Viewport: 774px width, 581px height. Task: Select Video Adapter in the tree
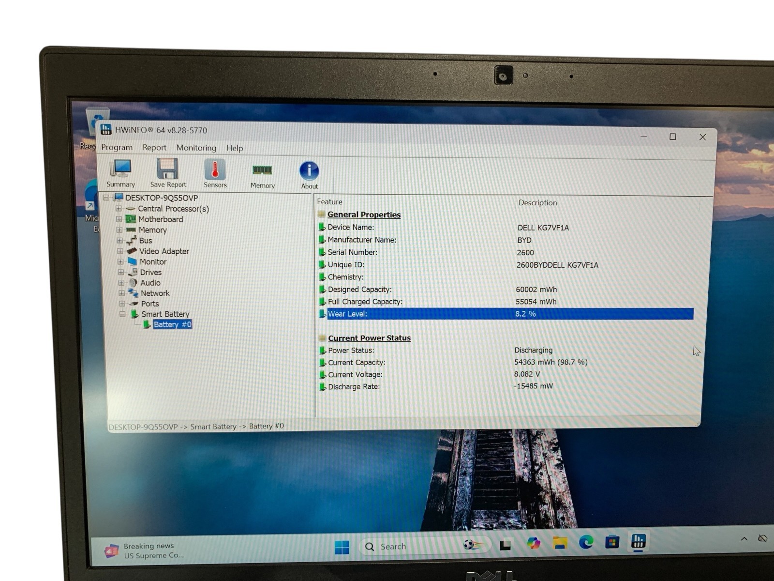click(x=164, y=251)
